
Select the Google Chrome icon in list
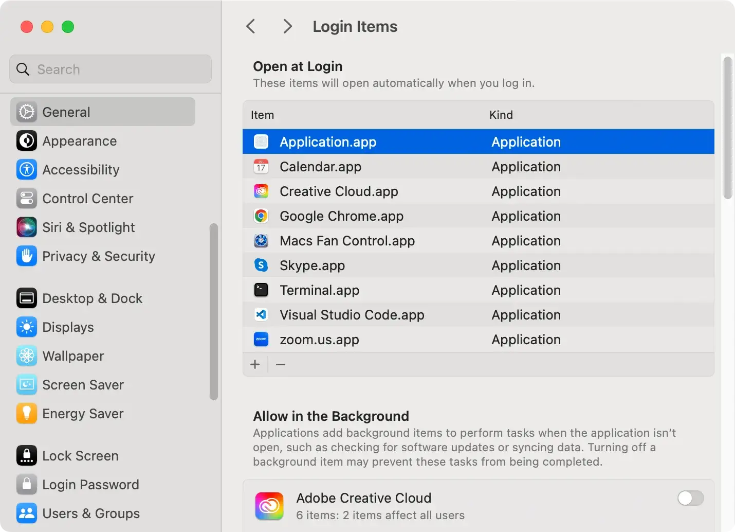(261, 216)
